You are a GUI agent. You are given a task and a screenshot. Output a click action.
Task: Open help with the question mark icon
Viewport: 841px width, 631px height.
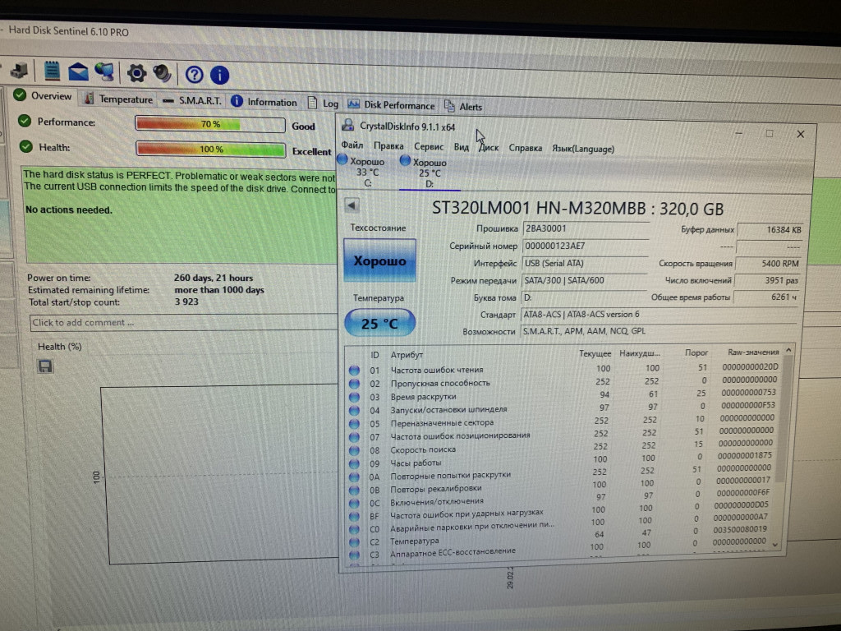coord(194,75)
